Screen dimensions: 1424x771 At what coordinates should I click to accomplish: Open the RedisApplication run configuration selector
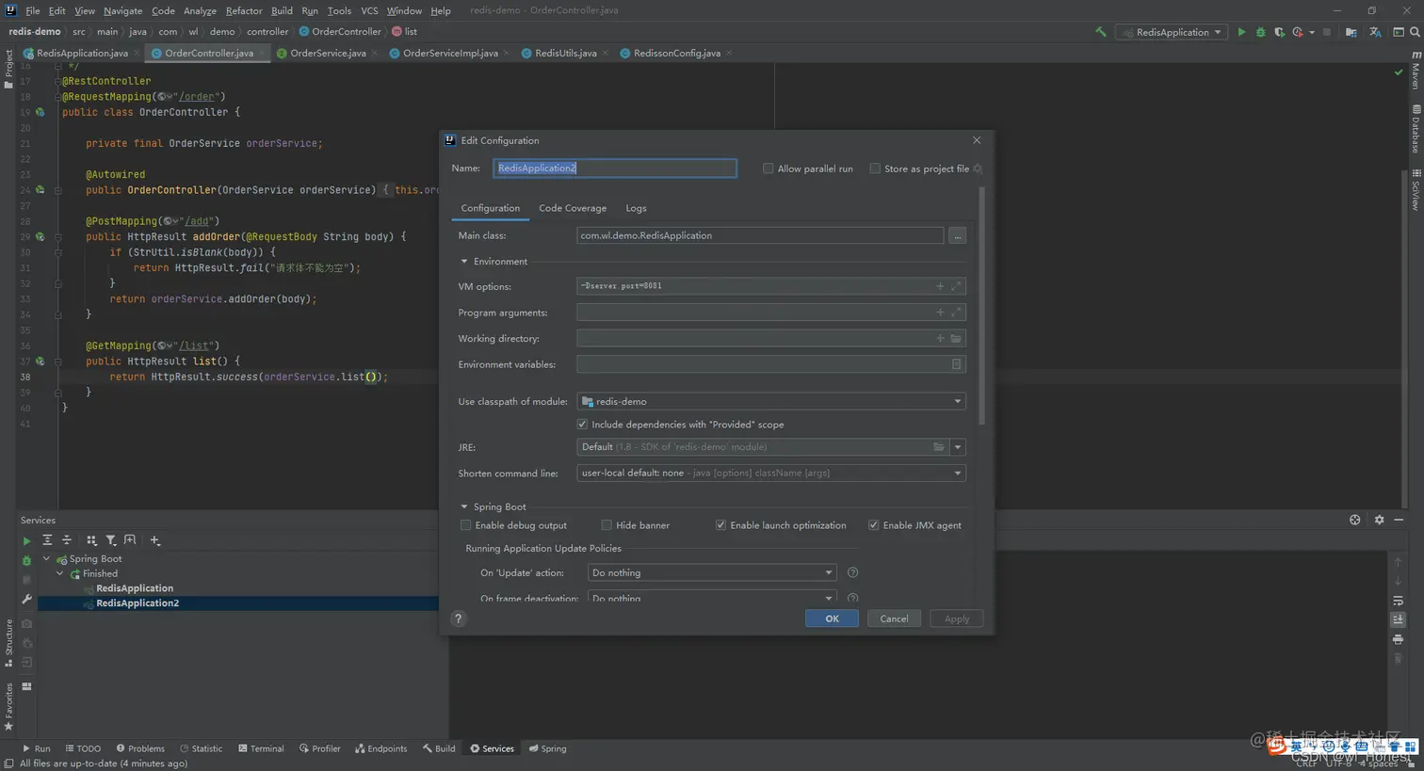(x=1172, y=32)
